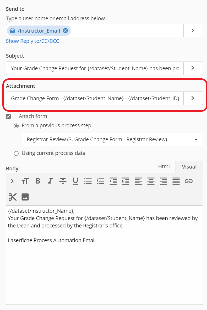This screenshot has height=310, width=207.
Task: Insert a bulleted list
Action: (88, 181)
